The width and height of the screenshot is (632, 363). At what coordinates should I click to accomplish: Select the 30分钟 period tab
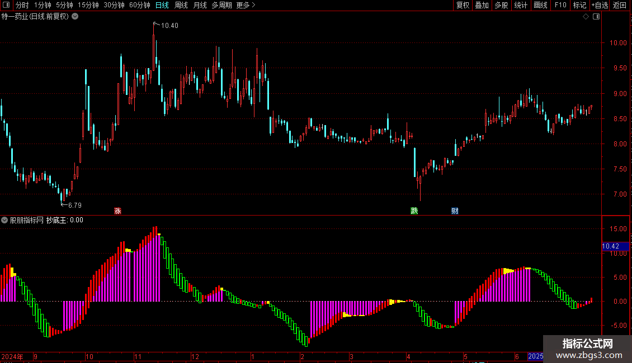[x=114, y=5]
